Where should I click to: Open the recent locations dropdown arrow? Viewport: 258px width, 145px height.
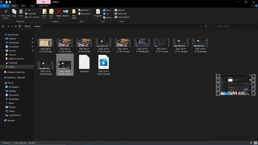pyautogui.click(x=12, y=26)
